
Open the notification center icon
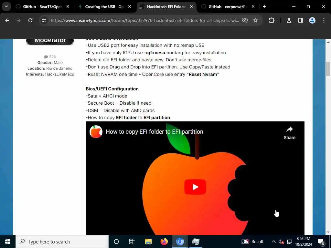click(x=321, y=242)
